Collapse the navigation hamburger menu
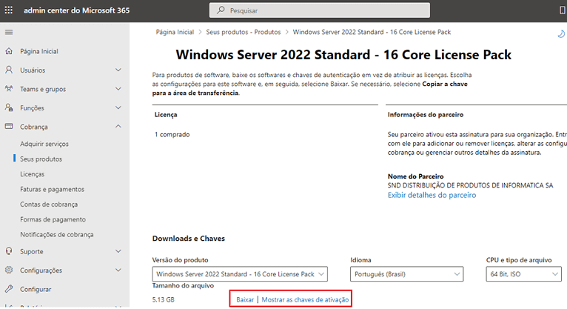The image size is (567, 309). pos(9,32)
